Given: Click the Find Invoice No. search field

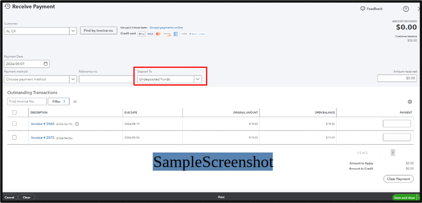Looking at the screenshot, I should (x=27, y=101).
